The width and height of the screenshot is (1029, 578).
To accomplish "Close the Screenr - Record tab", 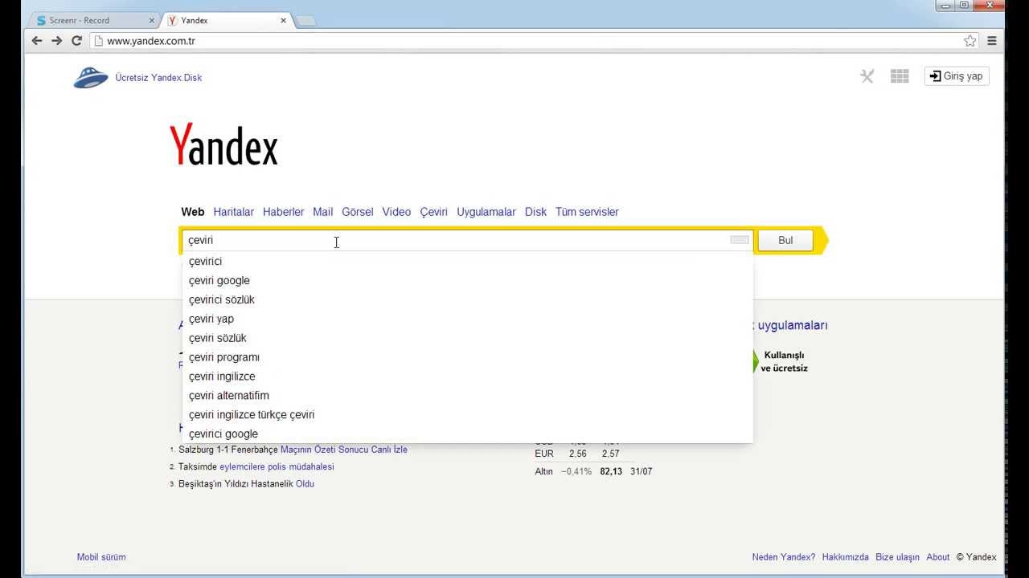I will pyautogui.click(x=152, y=20).
